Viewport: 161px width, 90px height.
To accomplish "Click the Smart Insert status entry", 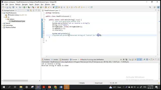I will pyautogui.click(x=99, y=83).
